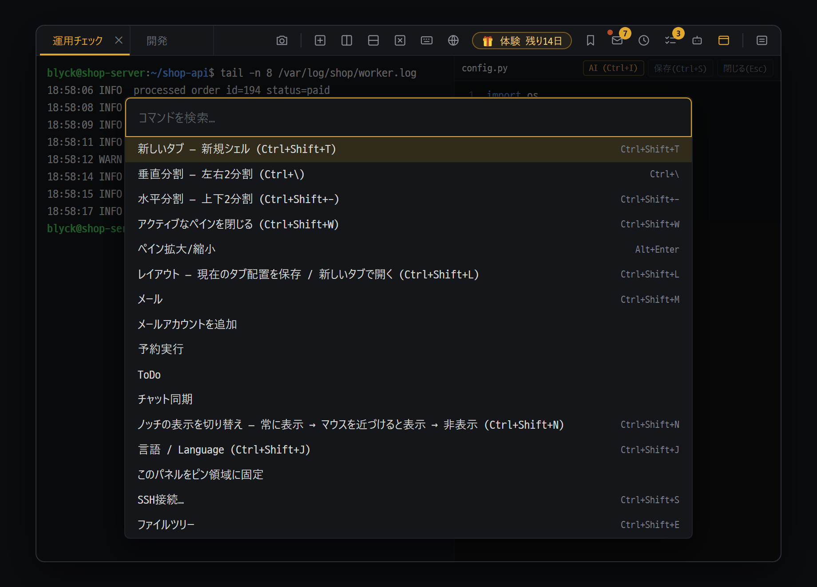The image size is (817, 587).
Task: Select メールアカウントを追加 command
Action: (x=408, y=325)
